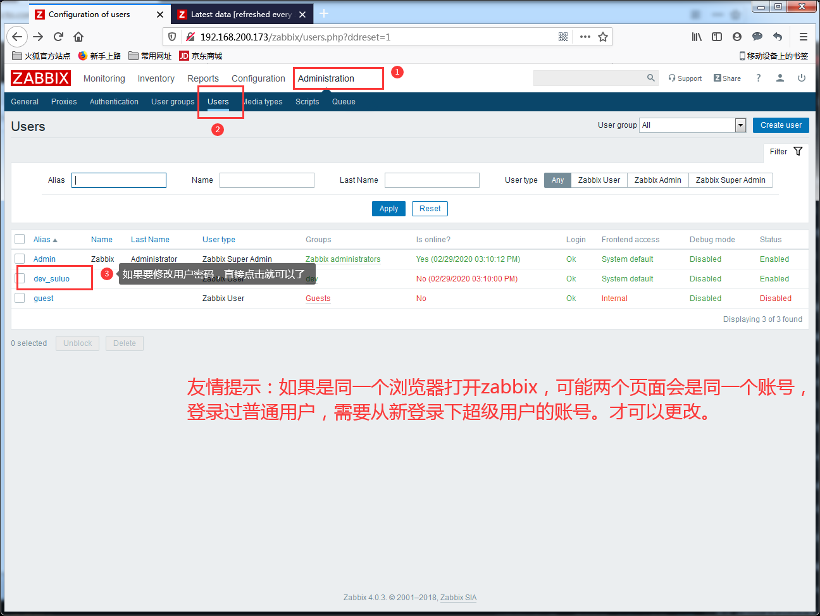Select user type Zabbix Admin

point(658,180)
